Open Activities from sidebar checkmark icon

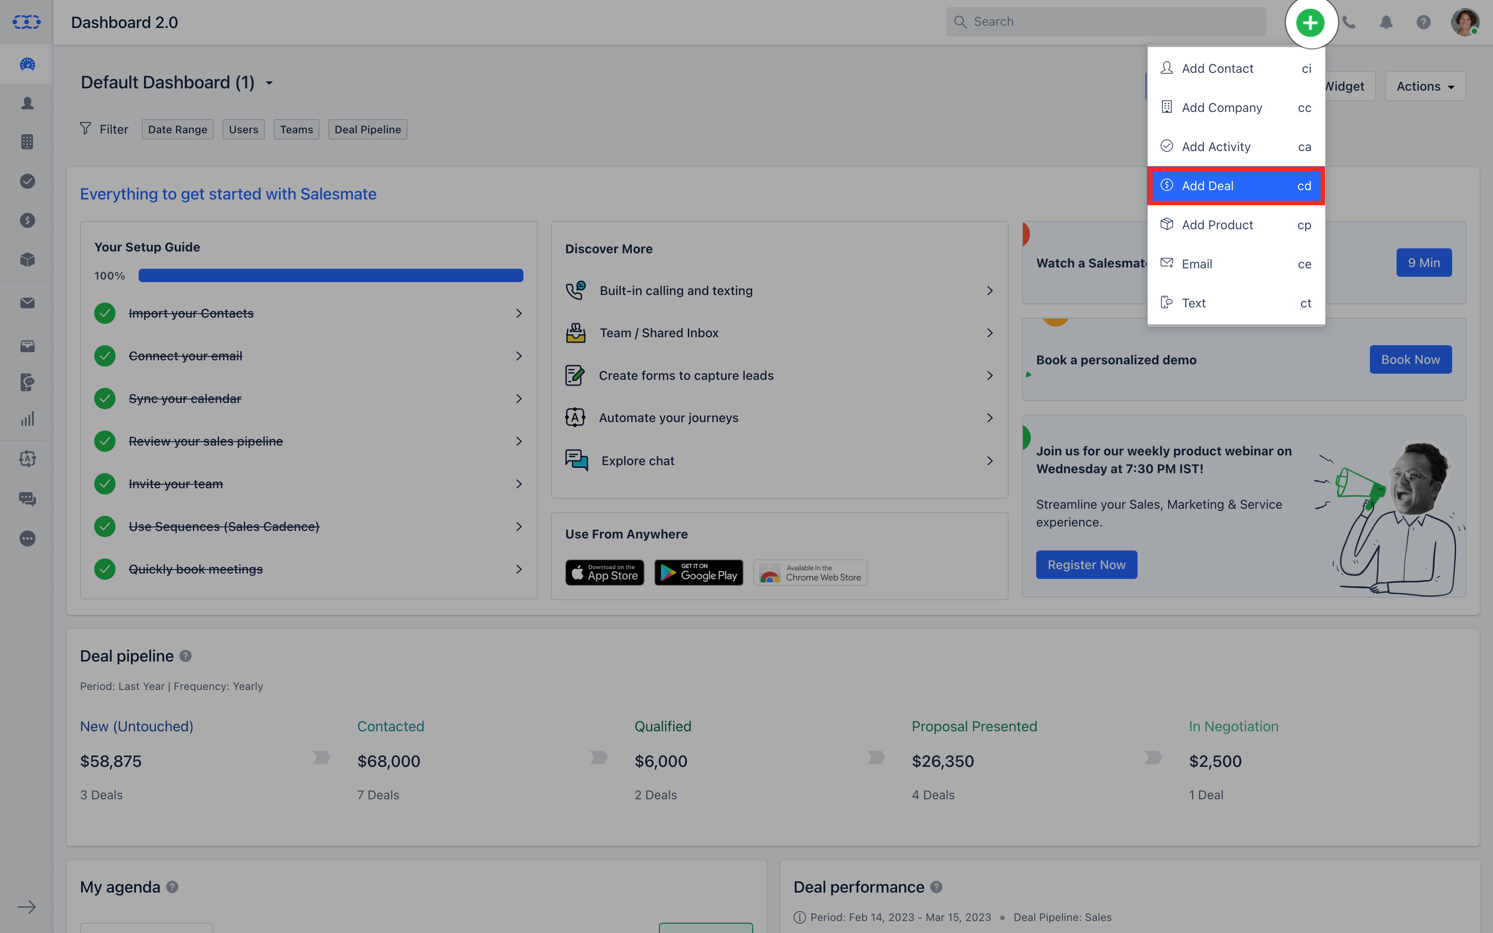click(x=27, y=181)
